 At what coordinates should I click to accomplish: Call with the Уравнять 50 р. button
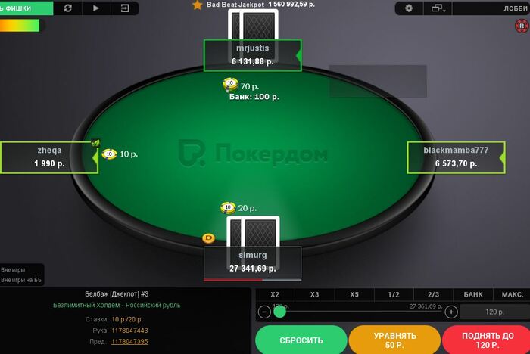pos(394,340)
